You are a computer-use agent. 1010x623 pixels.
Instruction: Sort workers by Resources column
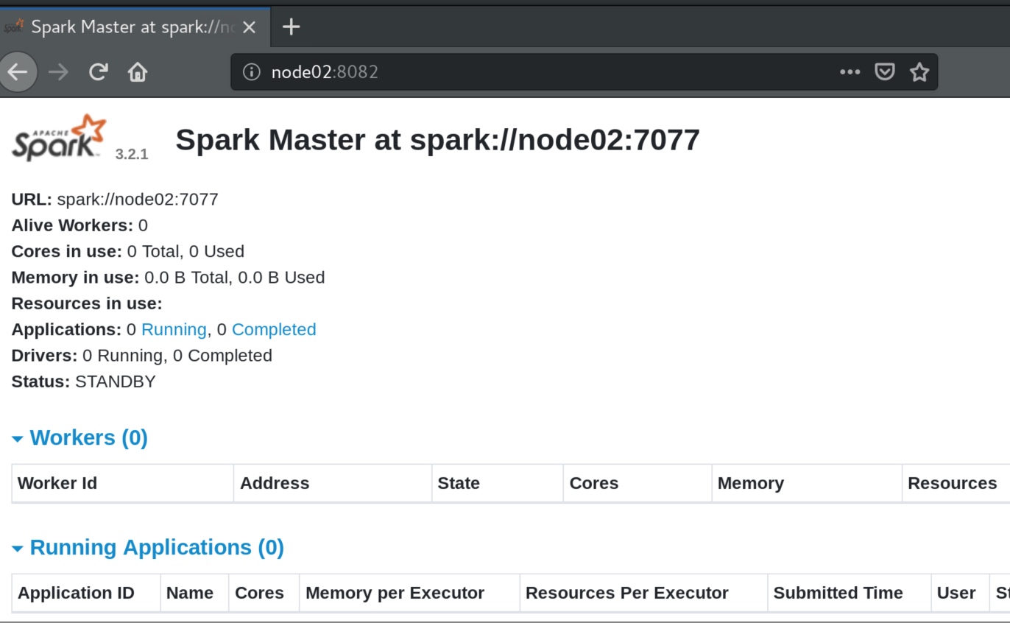956,484
